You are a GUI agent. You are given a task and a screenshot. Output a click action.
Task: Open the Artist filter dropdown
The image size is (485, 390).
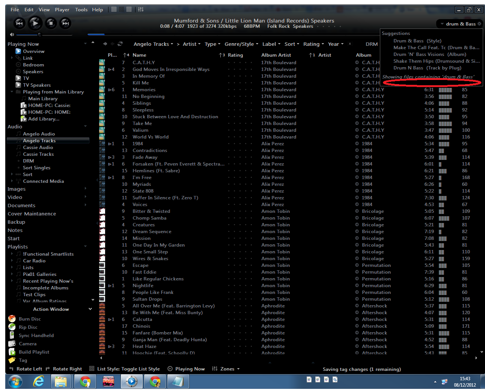[x=191, y=44]
